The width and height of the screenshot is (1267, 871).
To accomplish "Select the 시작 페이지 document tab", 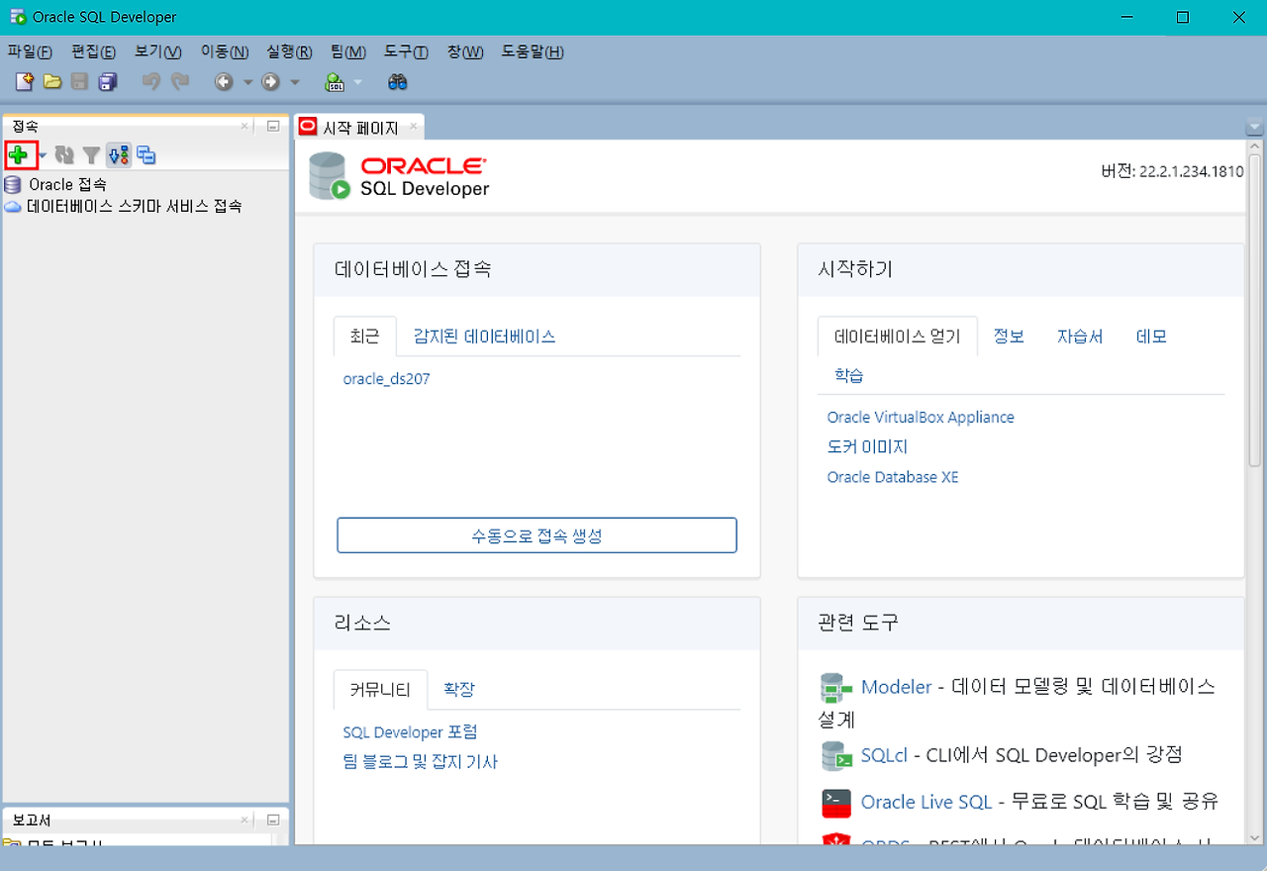I will (359, 128).
